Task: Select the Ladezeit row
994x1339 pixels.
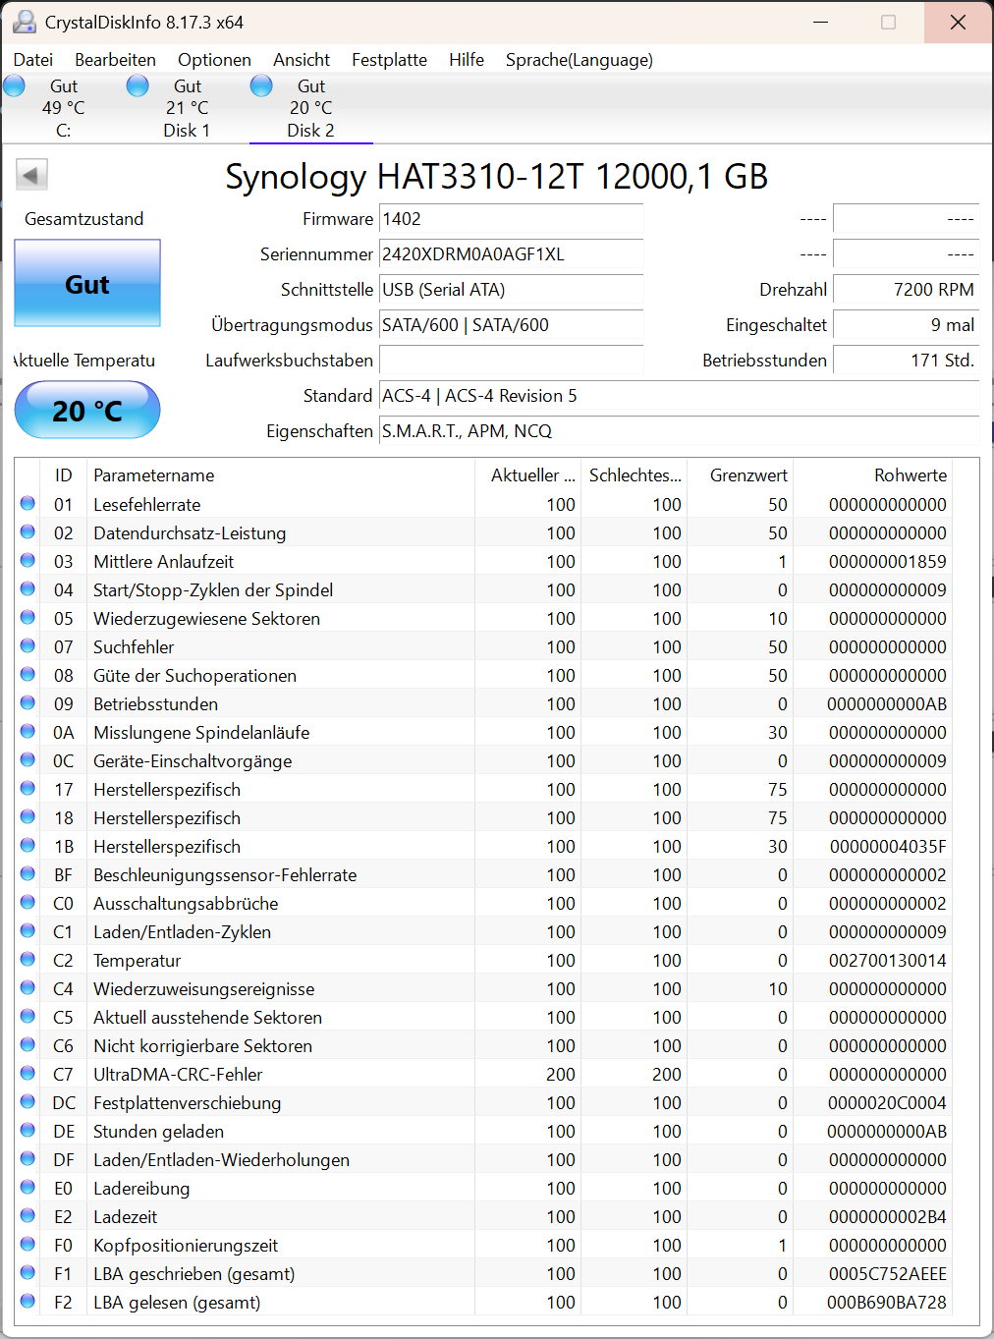Action: click(x=483, y=1216)
